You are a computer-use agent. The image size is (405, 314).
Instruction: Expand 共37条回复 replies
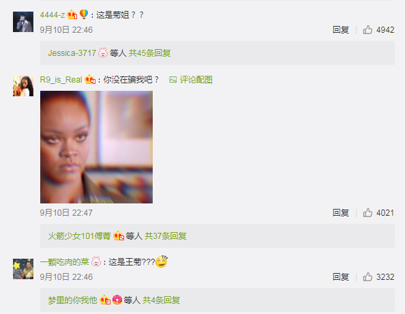tap(165, 236)
